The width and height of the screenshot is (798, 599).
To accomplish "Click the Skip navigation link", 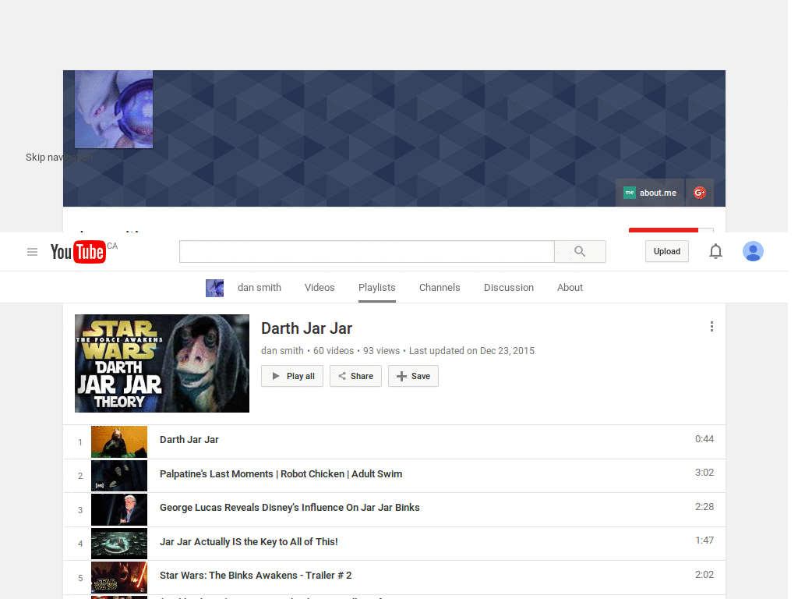I will (59, 158).
